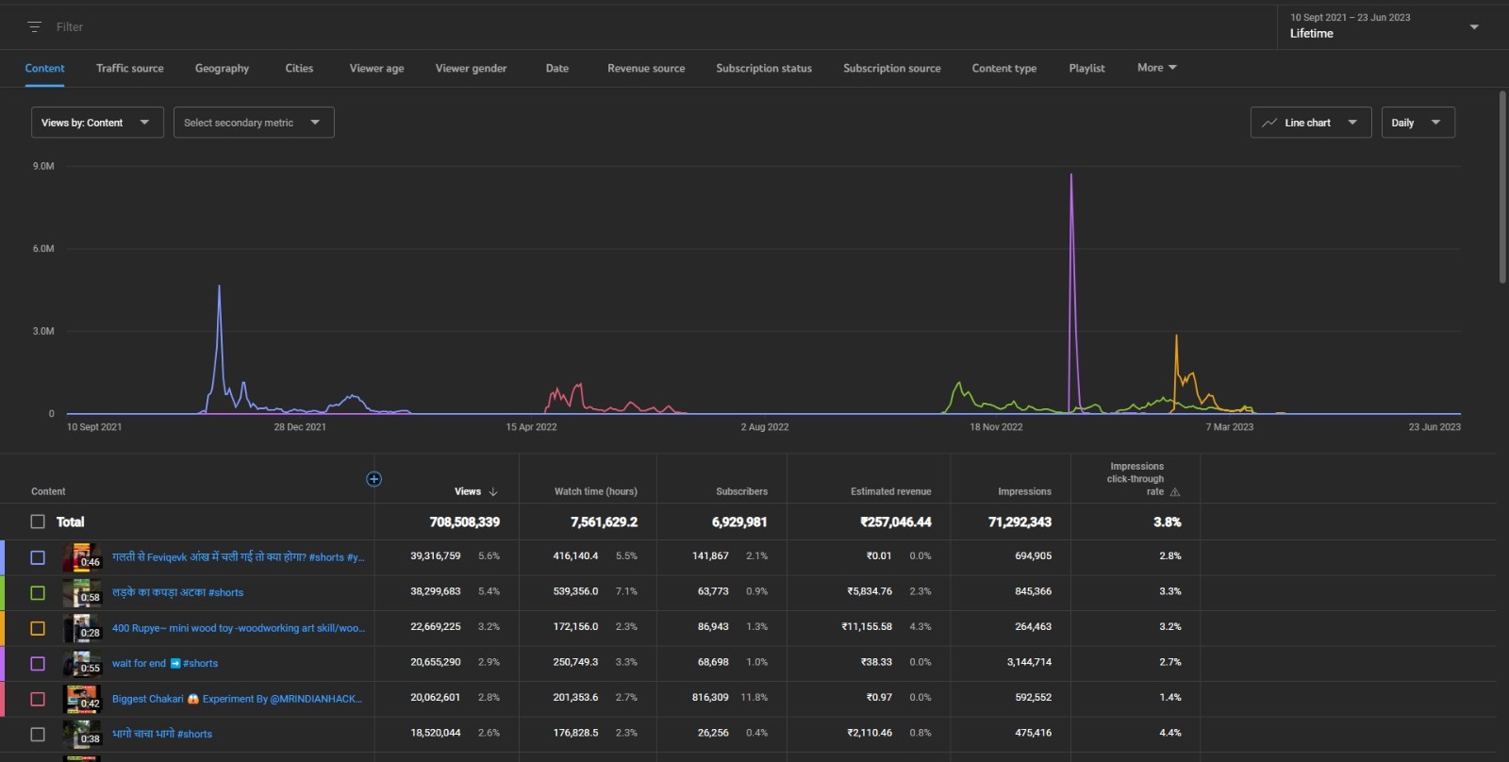Toggle checkbox for the Feviqevk shorts video
The width and height of the screenshot is (1509, 762).
[38, 557]
